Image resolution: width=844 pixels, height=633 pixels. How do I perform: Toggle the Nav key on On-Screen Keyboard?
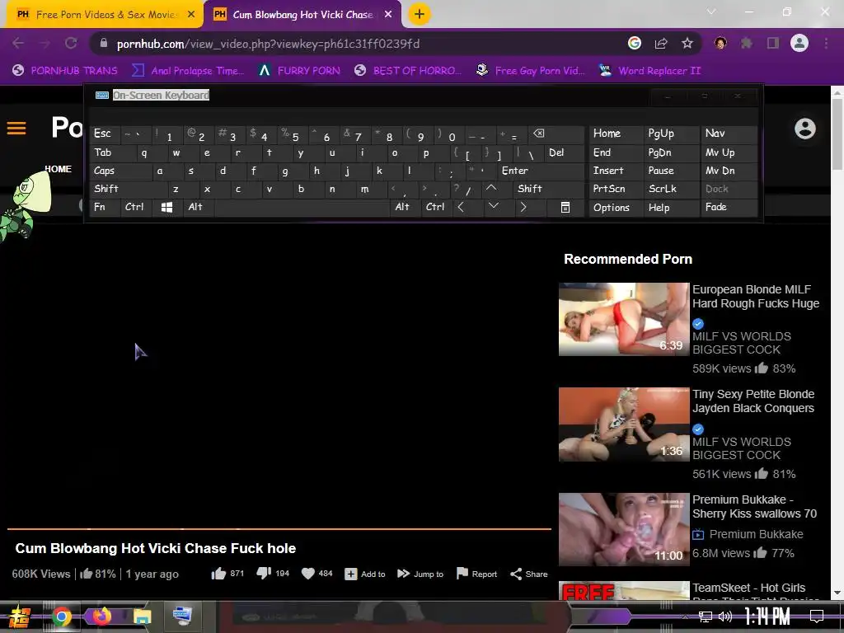tap(729, 134)
